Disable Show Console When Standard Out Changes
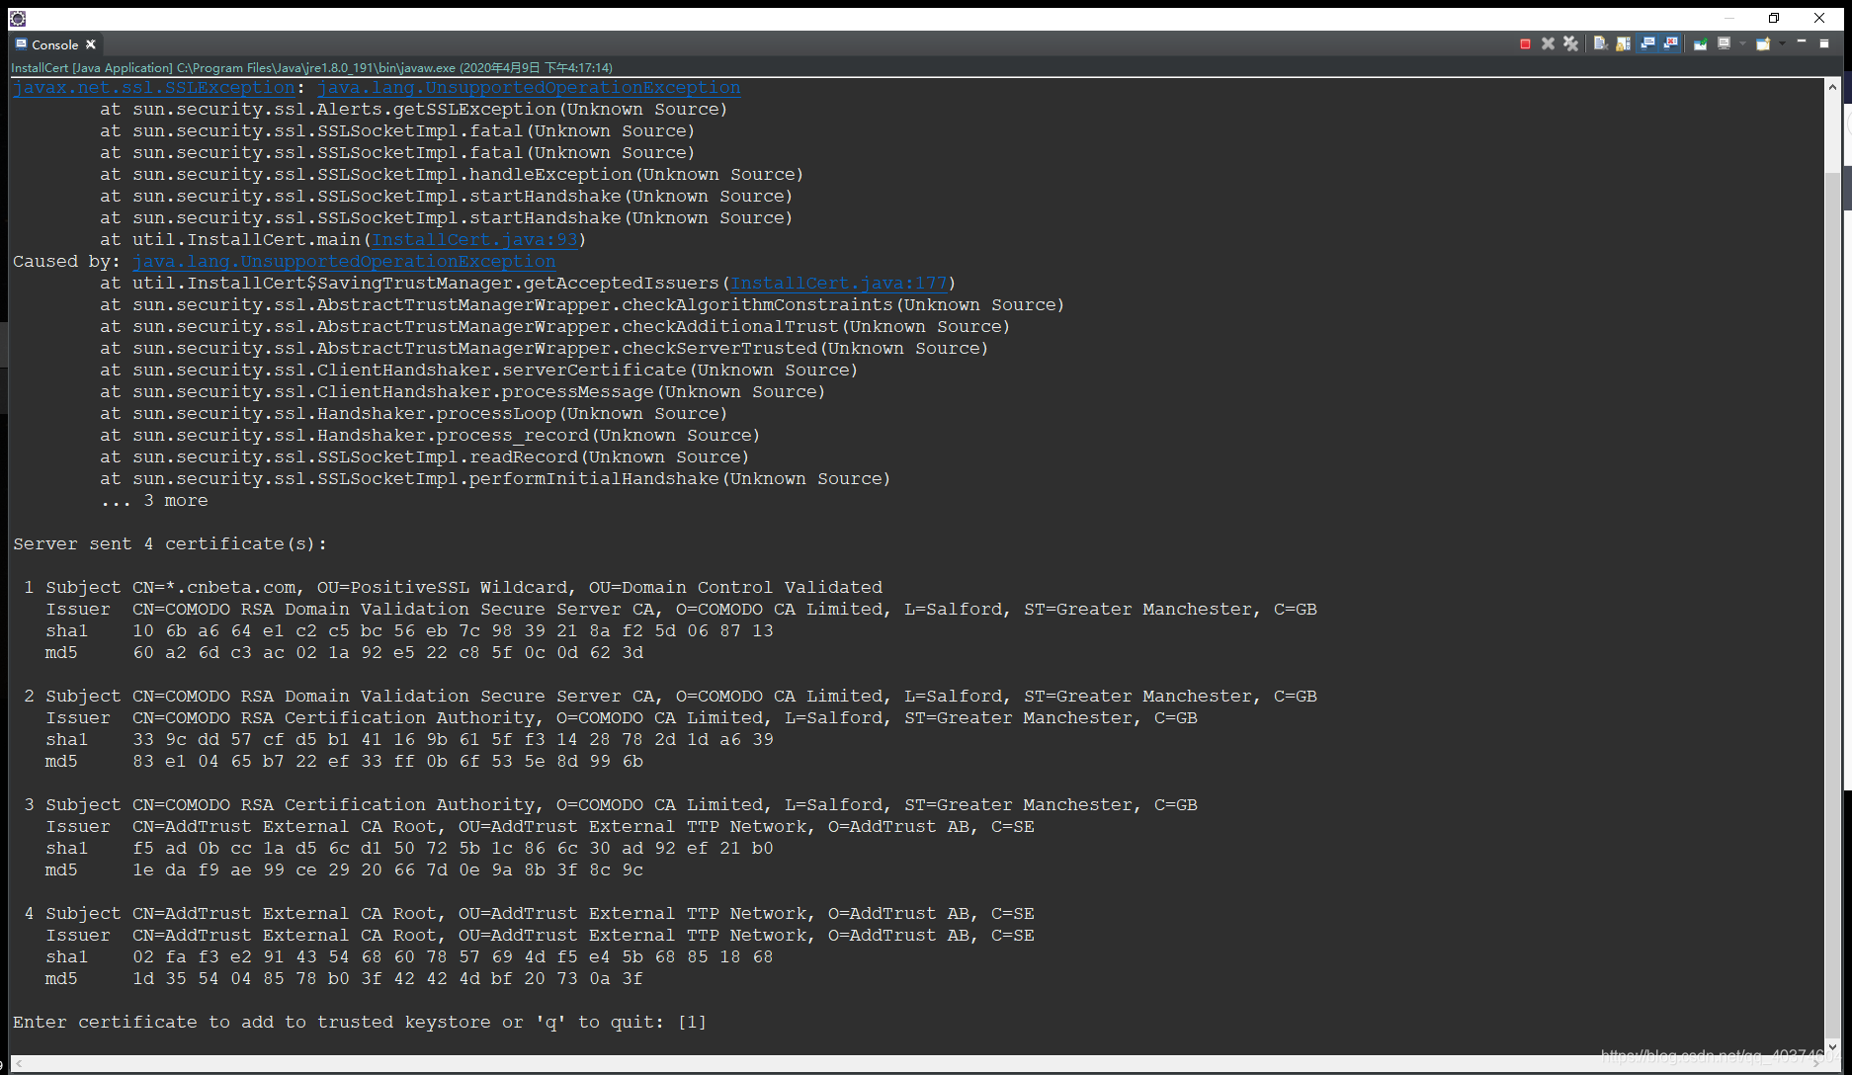This screenshot has height=1075, width=1852. click(x=1646, y=43)
